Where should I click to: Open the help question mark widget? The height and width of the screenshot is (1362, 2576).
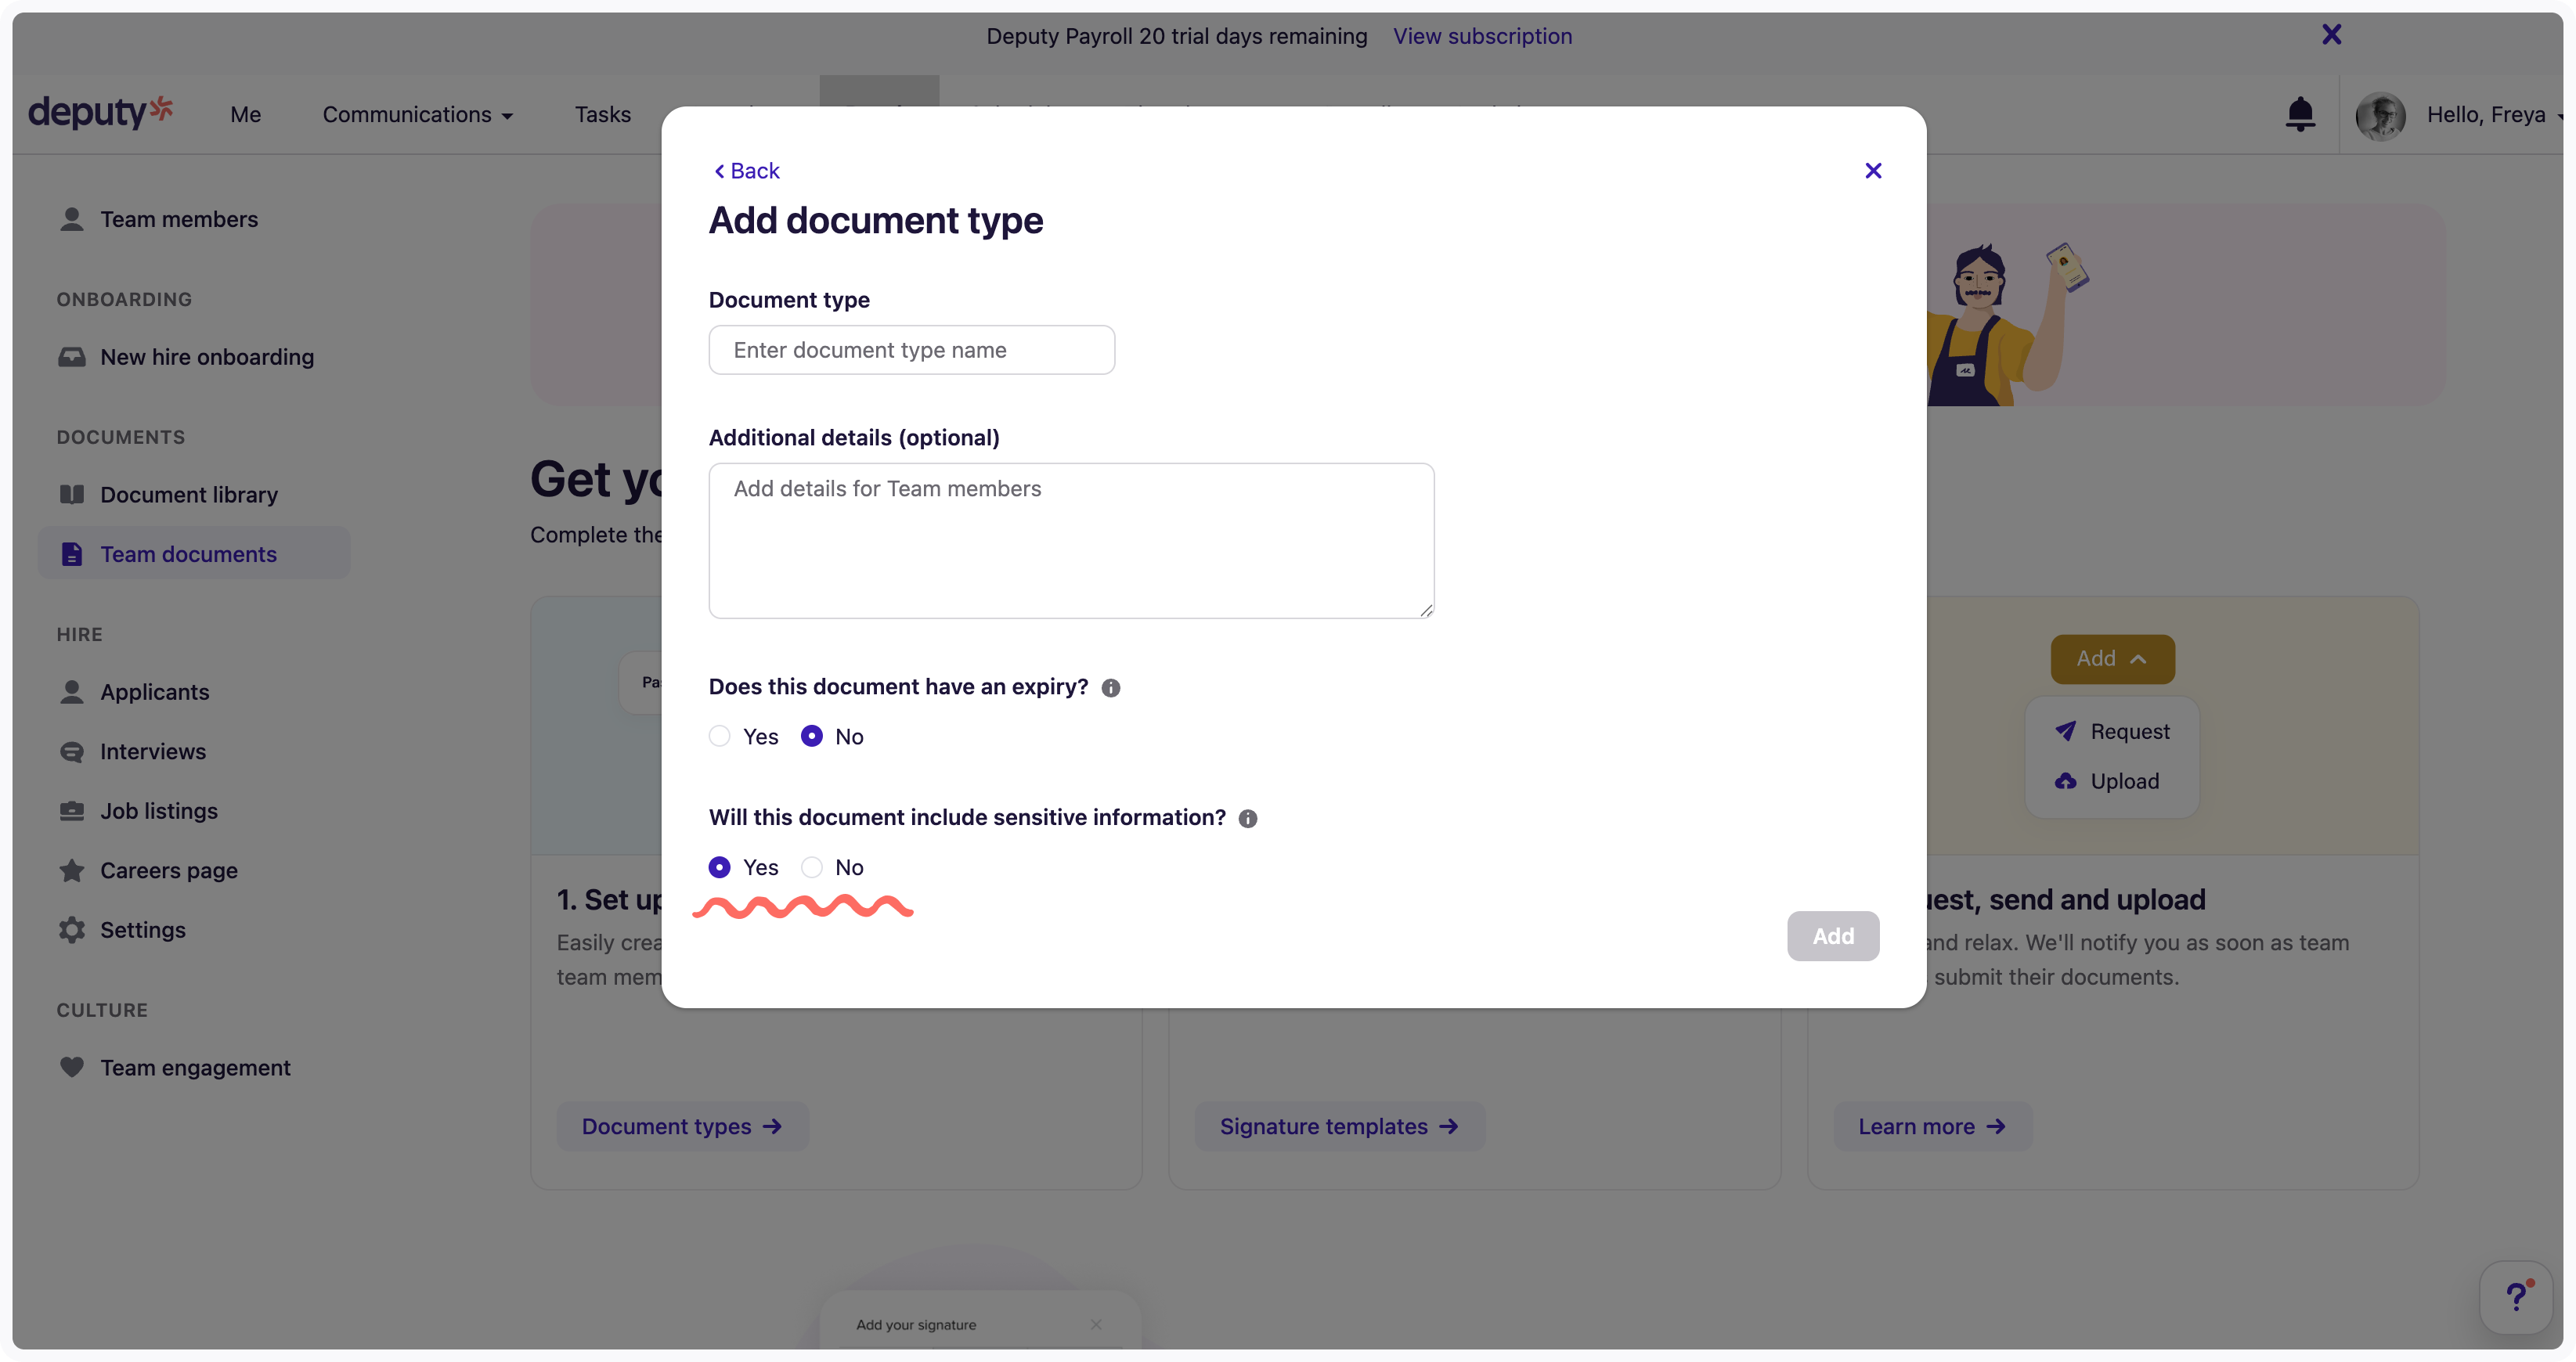2516,1297
